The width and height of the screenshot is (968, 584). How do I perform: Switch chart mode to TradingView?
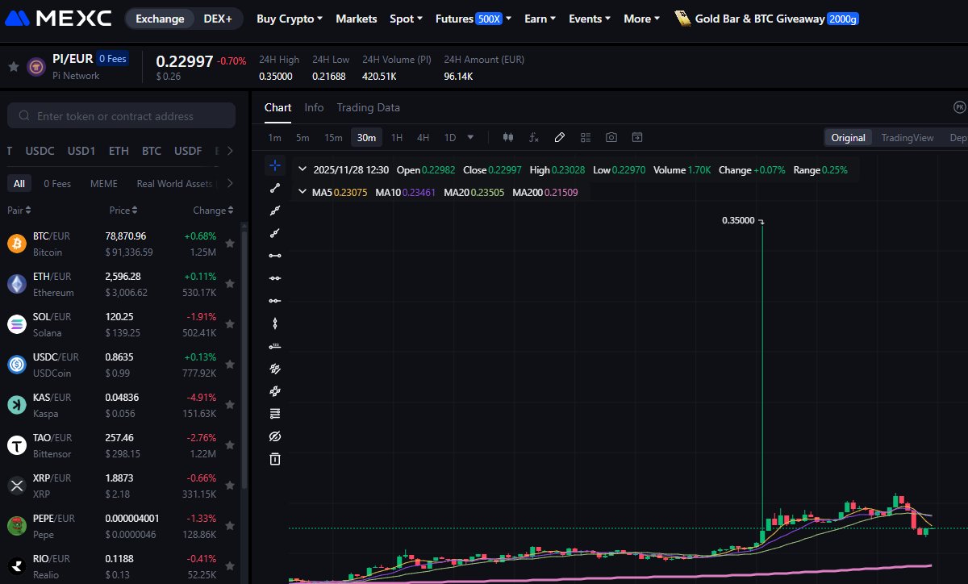(907, 137)
